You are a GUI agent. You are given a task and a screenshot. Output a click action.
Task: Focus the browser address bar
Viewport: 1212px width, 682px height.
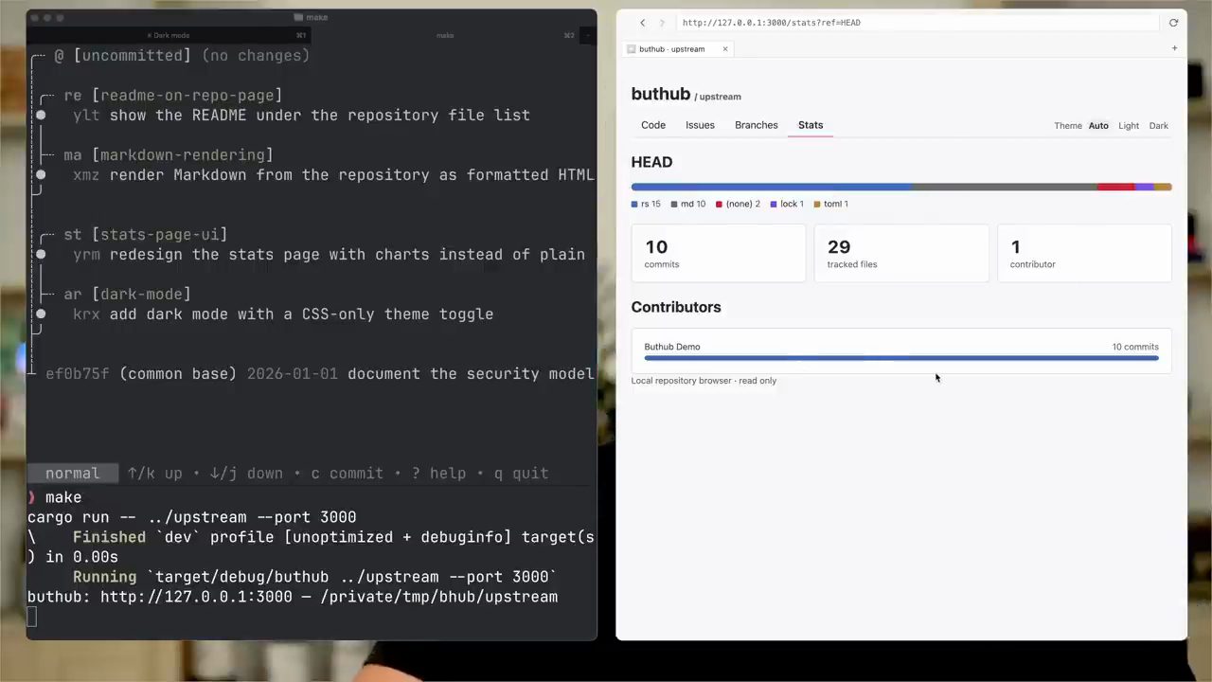point(917,23)
